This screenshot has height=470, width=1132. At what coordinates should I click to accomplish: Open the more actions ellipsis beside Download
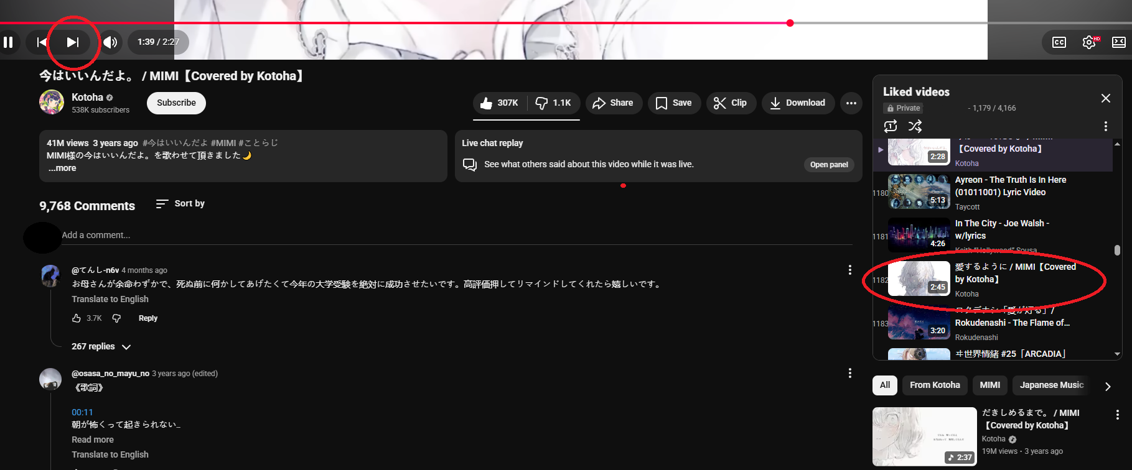[851, 103]
